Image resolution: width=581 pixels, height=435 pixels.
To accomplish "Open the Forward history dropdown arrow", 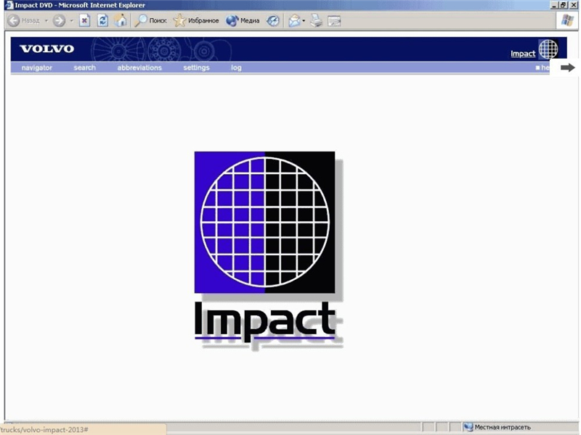I will pos(71,21).
